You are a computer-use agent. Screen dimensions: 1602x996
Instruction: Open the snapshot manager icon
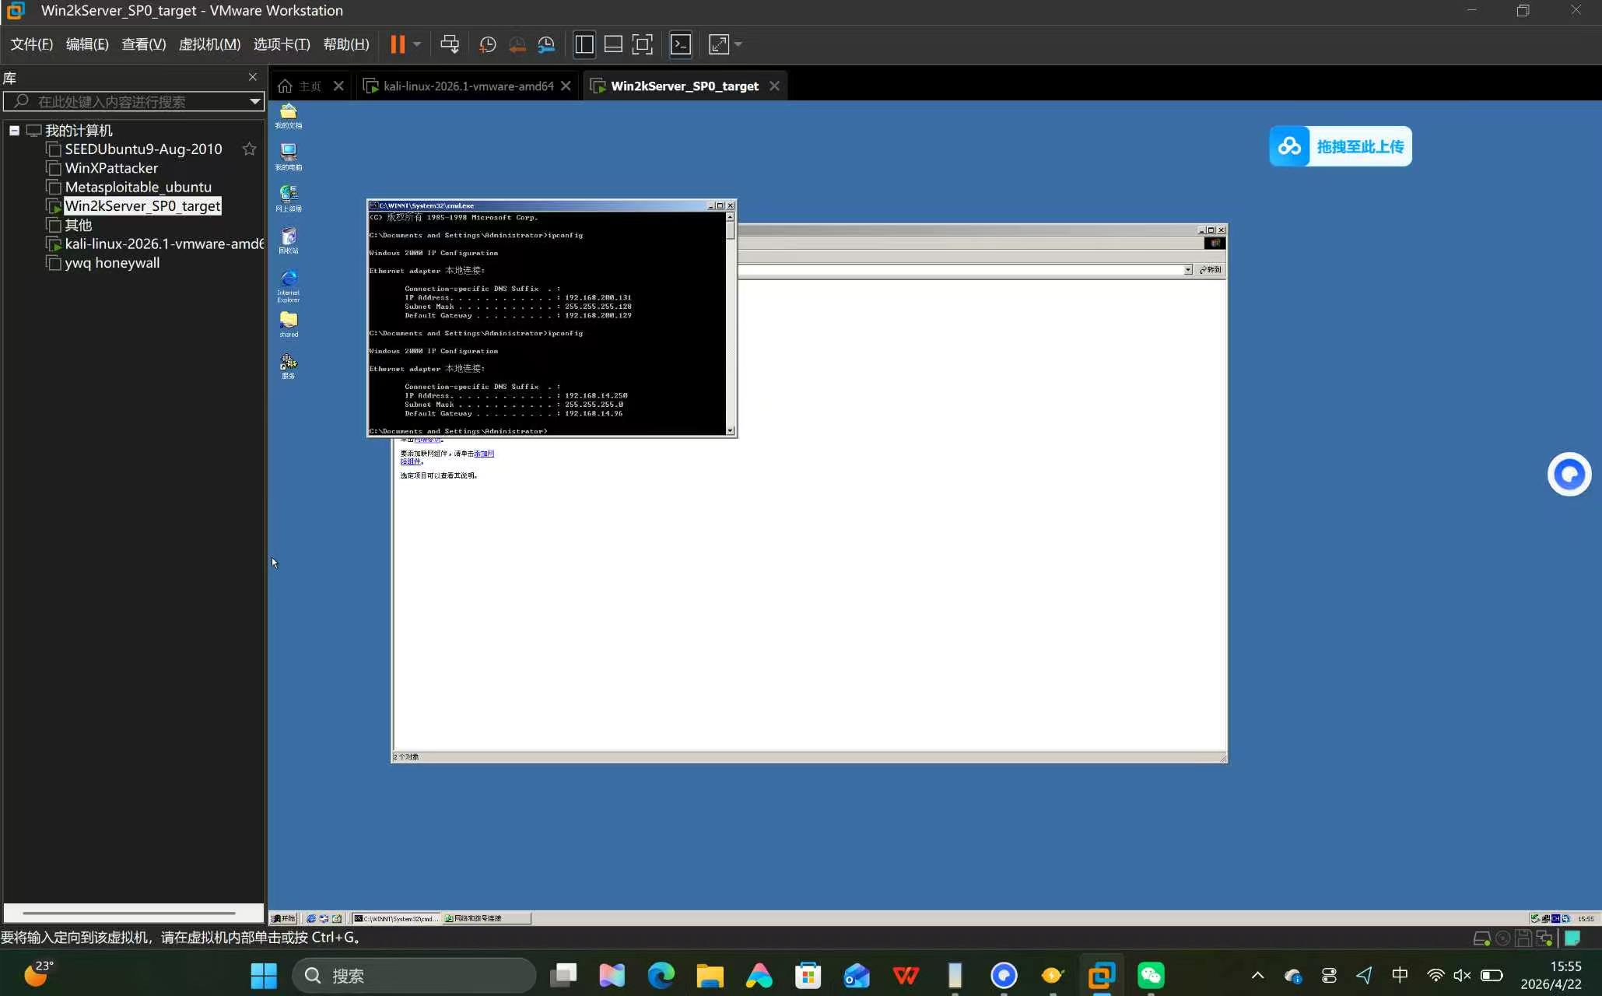547,44
